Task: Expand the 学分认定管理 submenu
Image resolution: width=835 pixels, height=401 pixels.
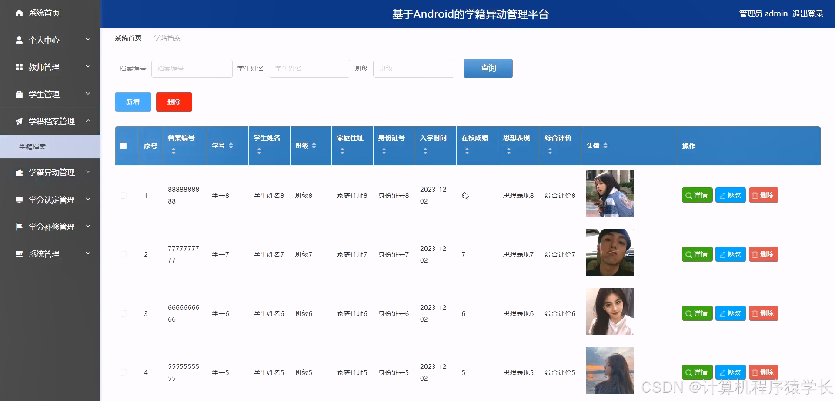Action: 89,200
